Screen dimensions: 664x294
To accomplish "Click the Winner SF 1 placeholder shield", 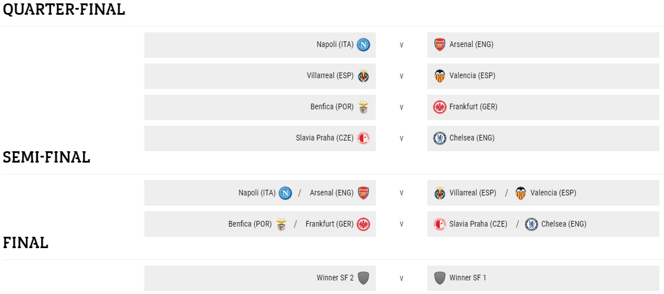I will point(440,278).
